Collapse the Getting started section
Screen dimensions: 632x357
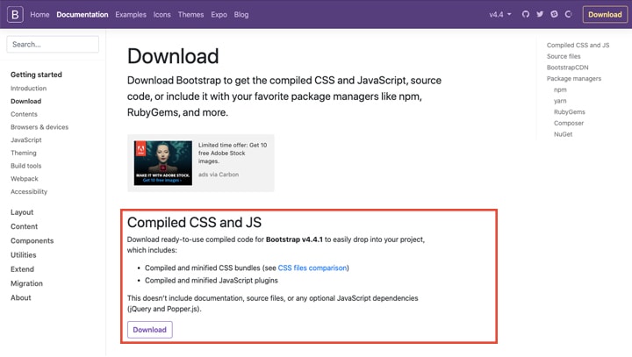point(36,75)
